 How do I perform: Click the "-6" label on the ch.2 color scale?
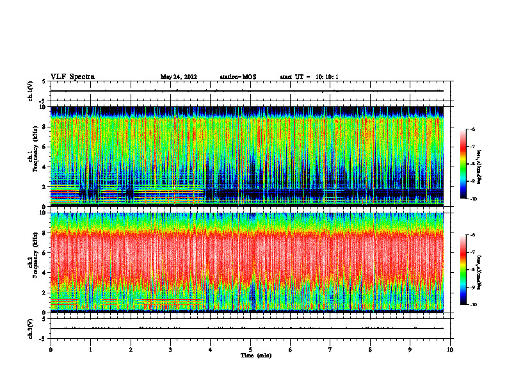(472, 235)
